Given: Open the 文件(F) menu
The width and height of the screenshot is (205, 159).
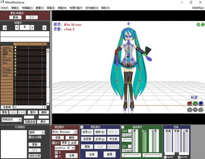Looking at the screenshot, I should tap(4, 8).
